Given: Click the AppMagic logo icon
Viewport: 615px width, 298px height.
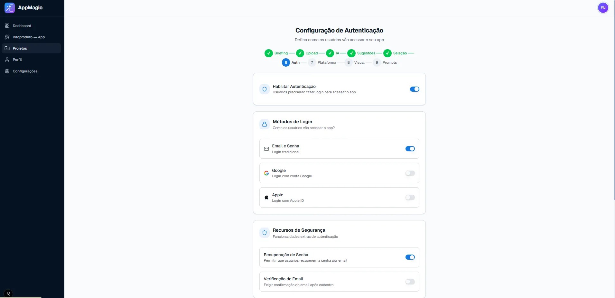Looking at the screenshot, I should click(9, 8).
